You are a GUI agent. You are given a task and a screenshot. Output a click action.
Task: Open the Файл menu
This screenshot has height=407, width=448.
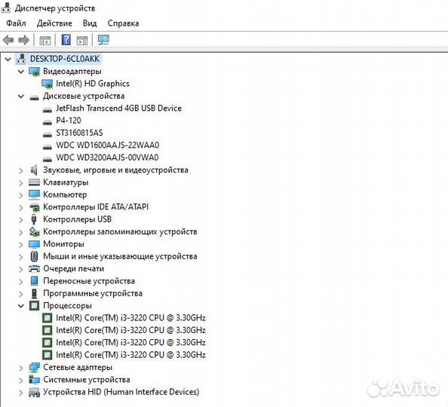[16, 23]
